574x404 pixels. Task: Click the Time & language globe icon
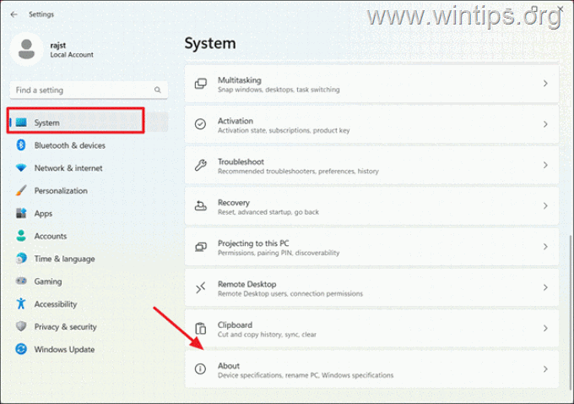click(x=21, y=259)
